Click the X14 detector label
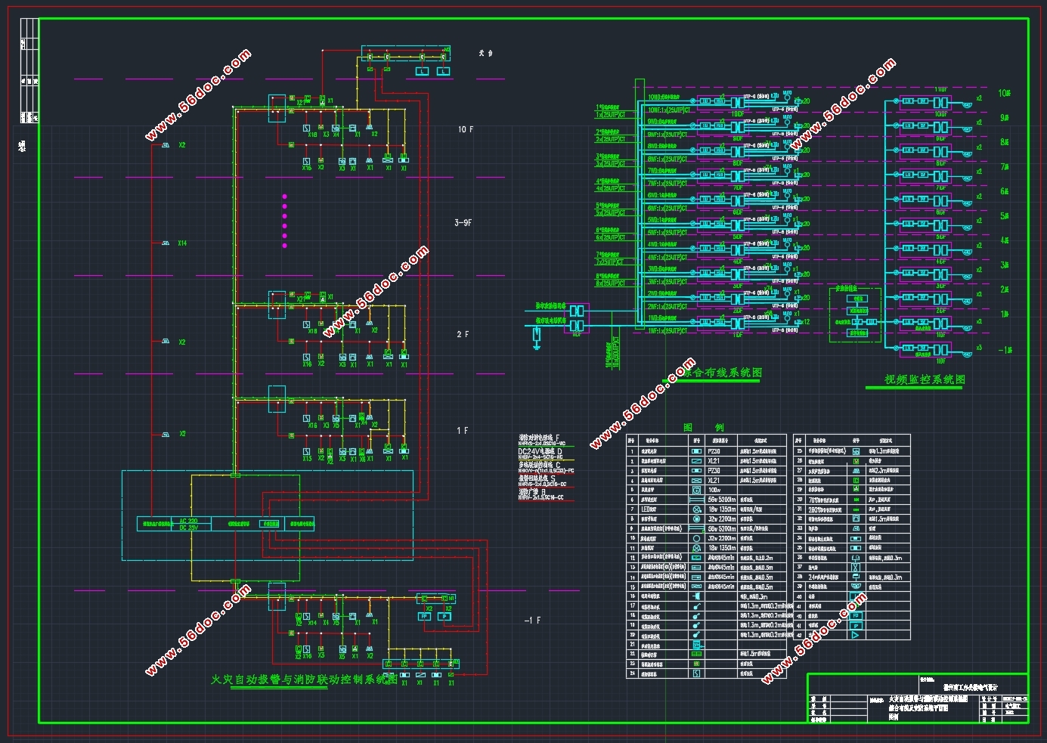The image size is (1047, 743). 182,243
